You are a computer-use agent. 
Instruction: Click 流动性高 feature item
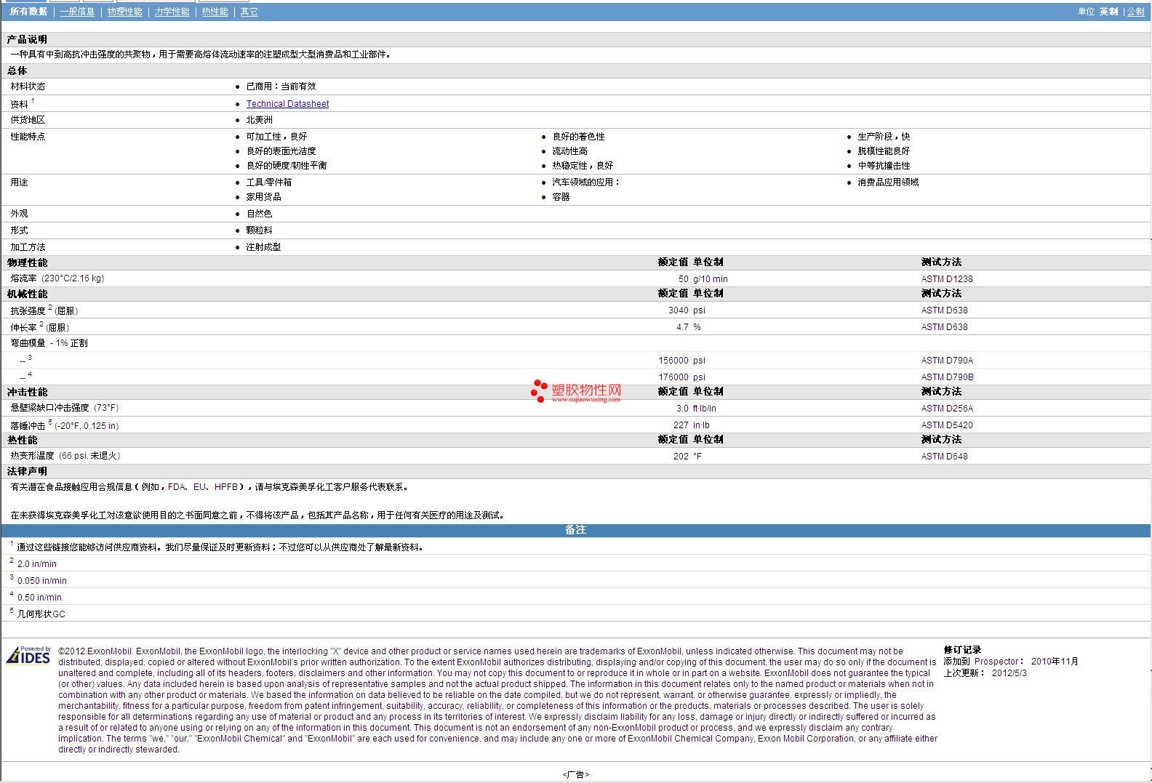click(569, 151)
